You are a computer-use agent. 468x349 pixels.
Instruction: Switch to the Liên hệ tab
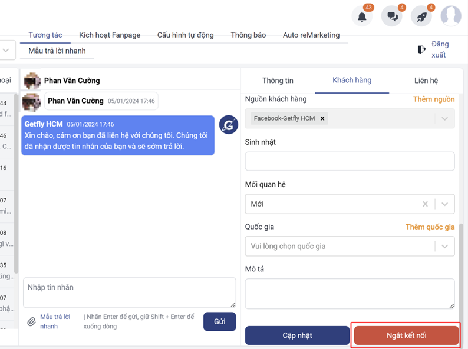(426, 81)
